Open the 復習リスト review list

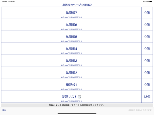pyautogui.click(x=71, y=97)
